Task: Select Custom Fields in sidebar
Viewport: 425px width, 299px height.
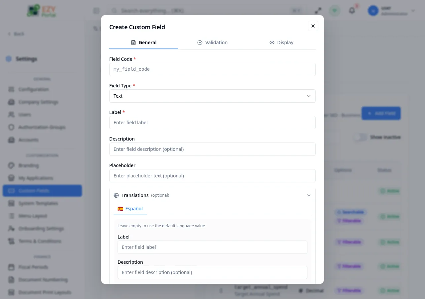Action: coord(42,191)
